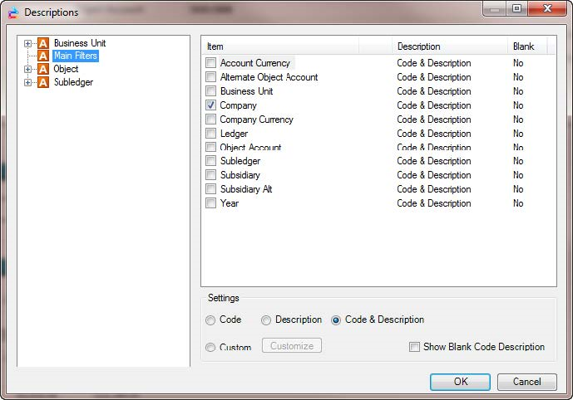Choose the Description radio option

coord(266,320)
